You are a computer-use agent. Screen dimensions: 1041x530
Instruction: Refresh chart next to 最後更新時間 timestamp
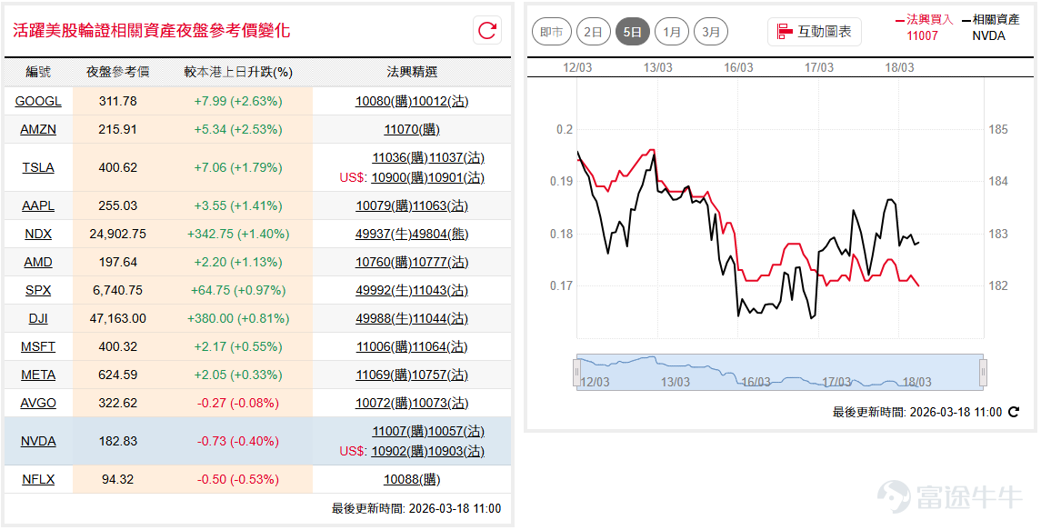pos(1014,413)
